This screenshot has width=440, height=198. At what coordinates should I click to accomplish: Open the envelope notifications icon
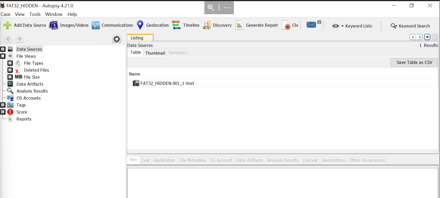(311, 25)
